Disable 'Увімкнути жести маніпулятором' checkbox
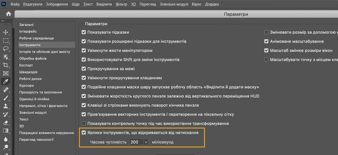Viewport: 338px width, 155px height. click(x=84, y=51)
